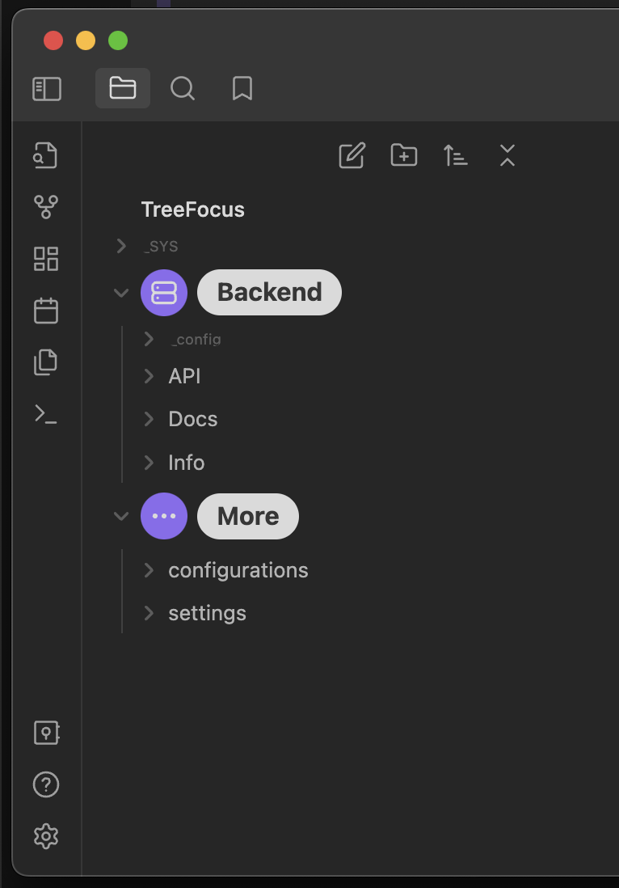The width and height of the screenshot is (619, 888).
Task: Open quick switcher file-search icon
Action: (46, 156)
